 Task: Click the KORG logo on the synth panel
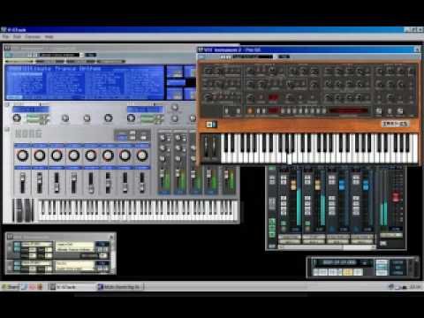pyautogui.click(x=28, y=134)
